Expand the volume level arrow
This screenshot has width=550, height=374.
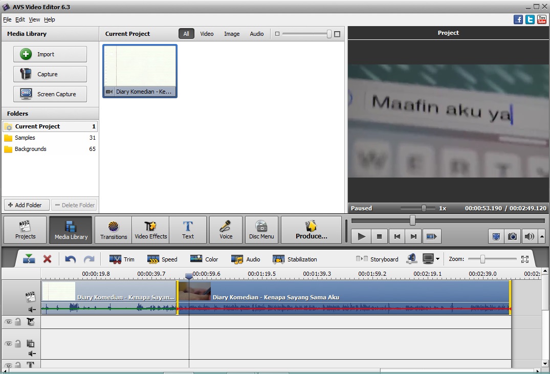tap(542, 236)
